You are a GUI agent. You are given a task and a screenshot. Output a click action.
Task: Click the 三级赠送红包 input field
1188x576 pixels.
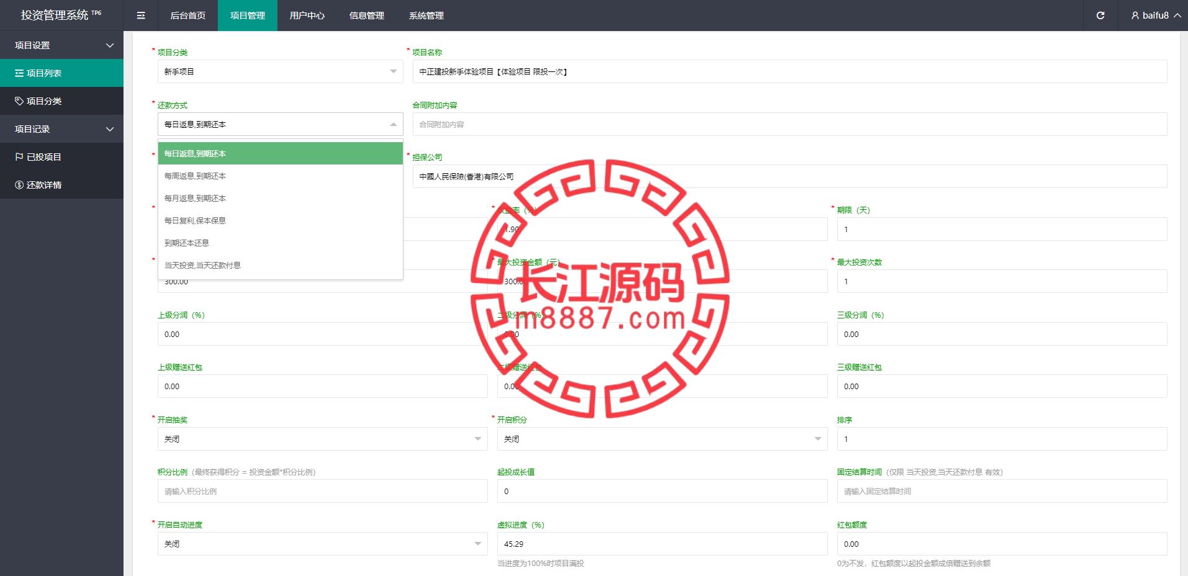1002,386
